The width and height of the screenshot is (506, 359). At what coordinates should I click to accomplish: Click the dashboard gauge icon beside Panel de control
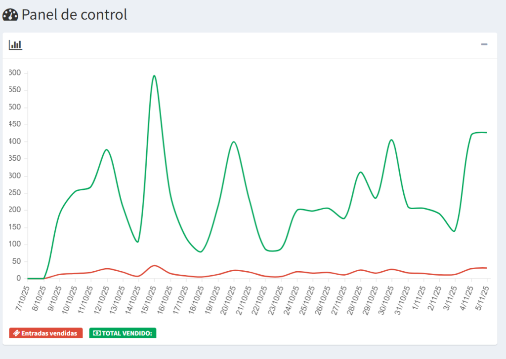coord(10,15)
